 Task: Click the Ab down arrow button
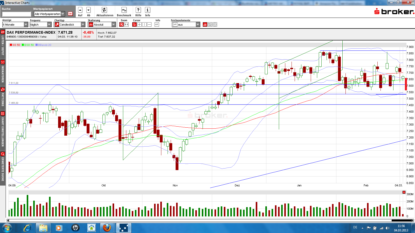click(88, 10)
